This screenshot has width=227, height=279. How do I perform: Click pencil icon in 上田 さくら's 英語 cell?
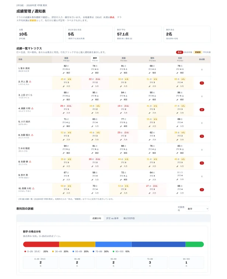[121, 100]
